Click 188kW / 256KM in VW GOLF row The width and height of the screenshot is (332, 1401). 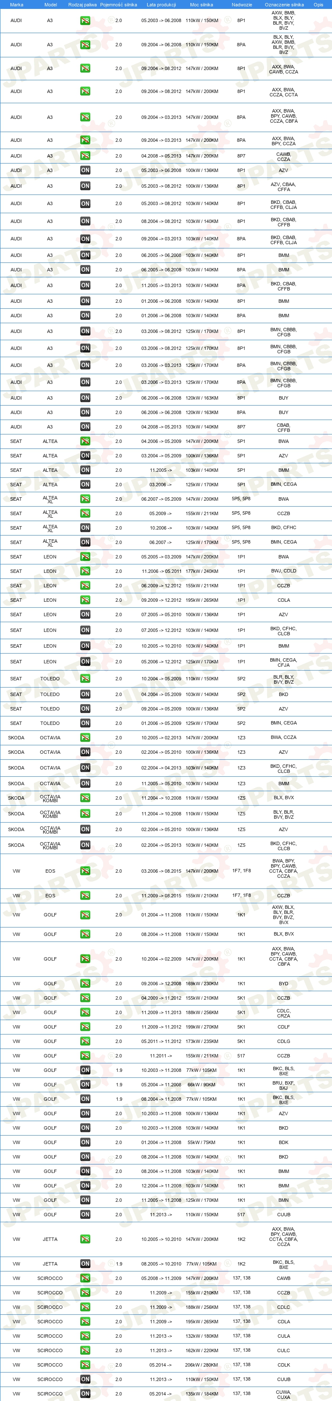pos(202,1013)
